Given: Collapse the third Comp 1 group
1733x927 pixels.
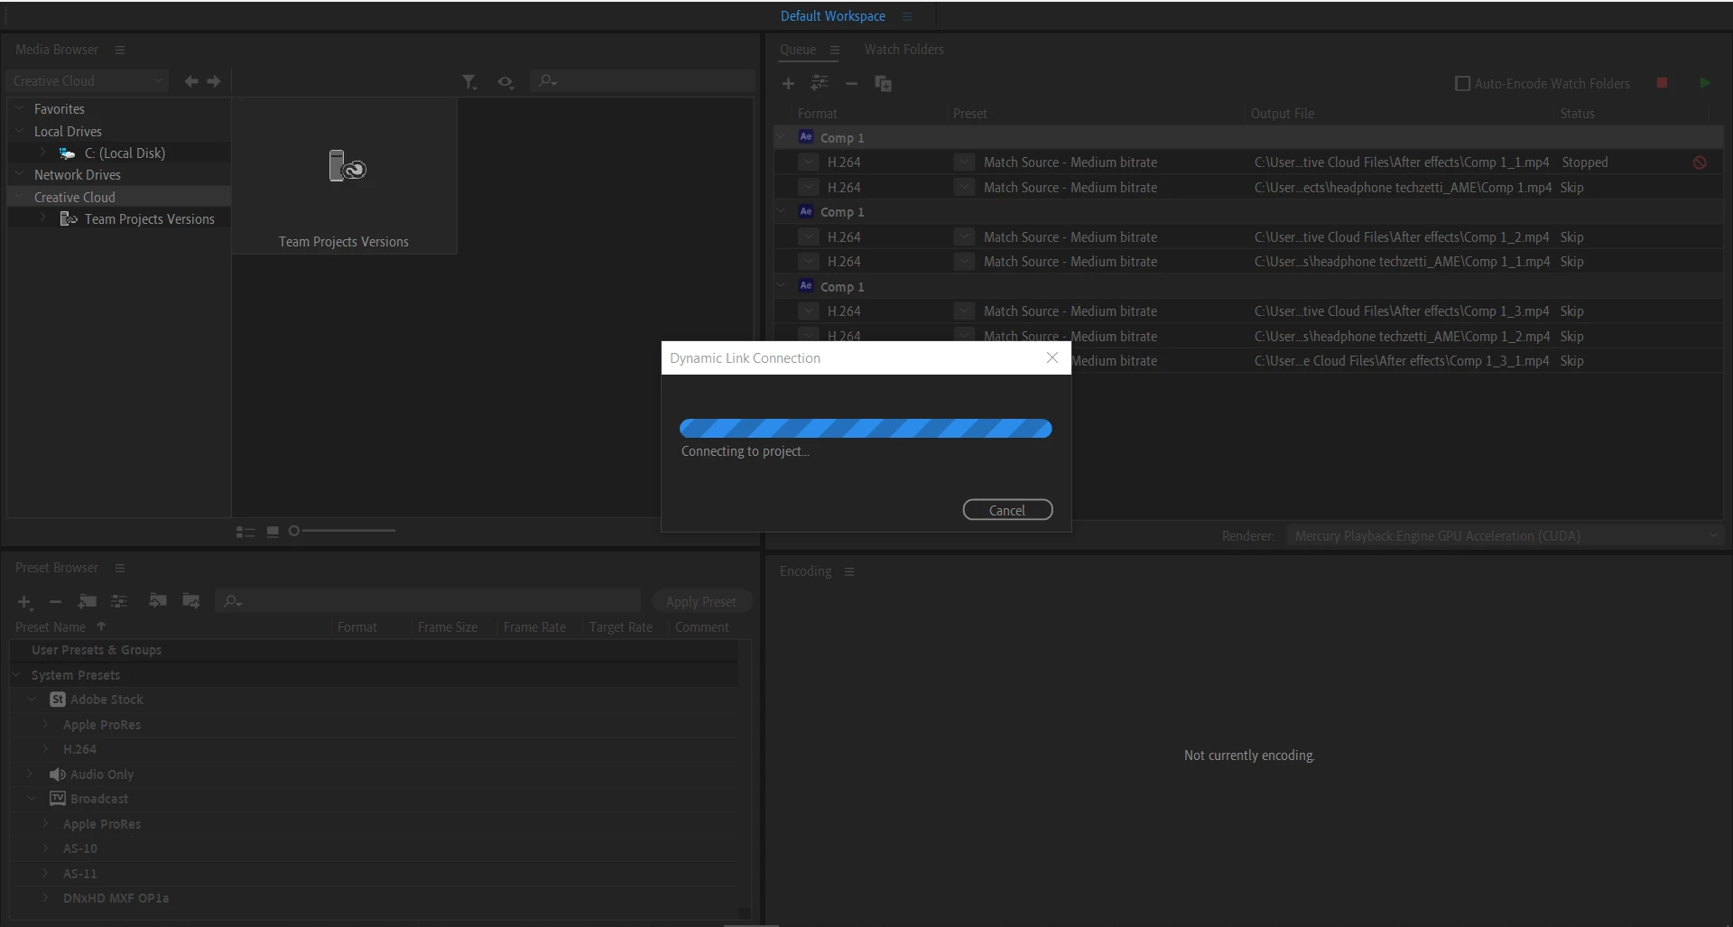Looking at the screenshot, I should pyautogui.click(x=782, y=286).
